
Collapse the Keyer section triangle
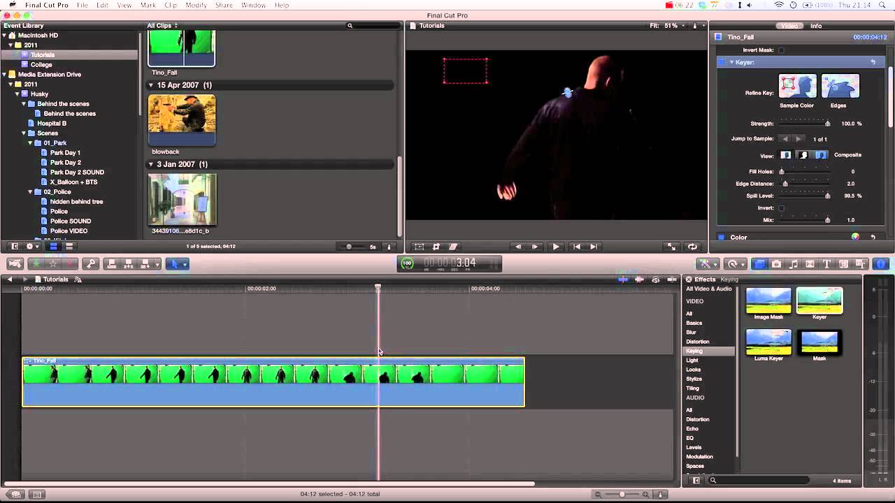tap(731, 62)
